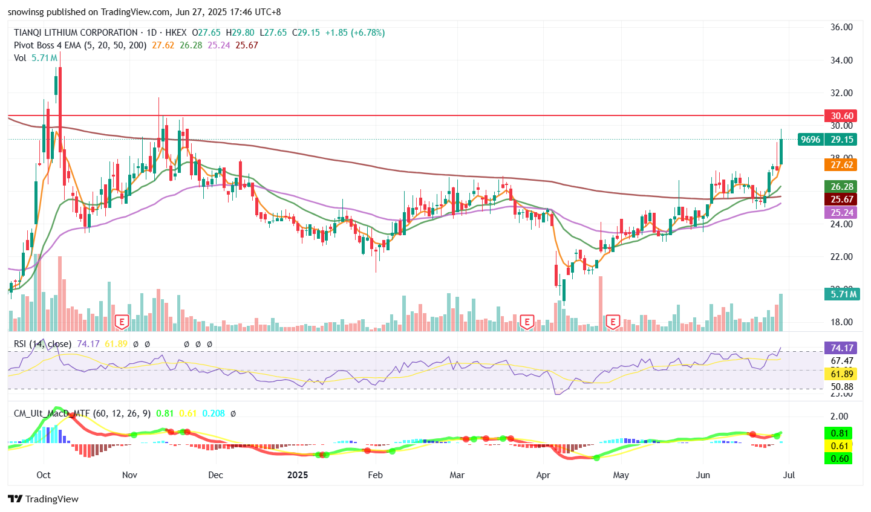Click the high value H29.80
Image resolution: width=871 pixels, height=512 pixels.
[x=240, y=33]
